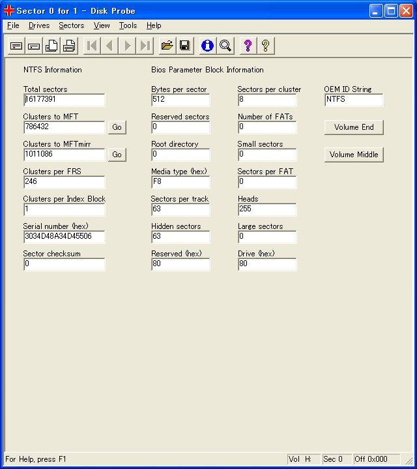This screenshot has width=417, height=469.
Task: Click the Heads field
Action: 267,209
